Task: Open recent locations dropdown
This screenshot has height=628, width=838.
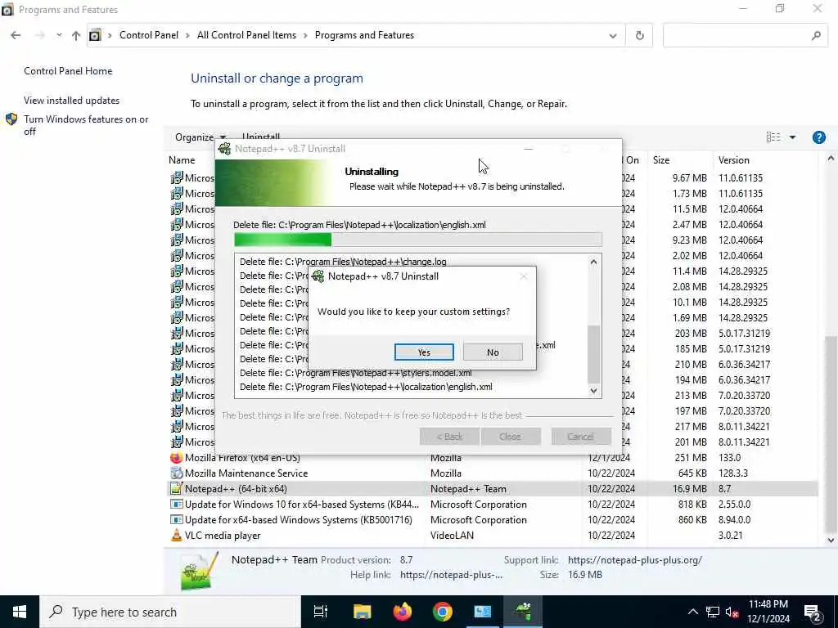Action: 59,35
